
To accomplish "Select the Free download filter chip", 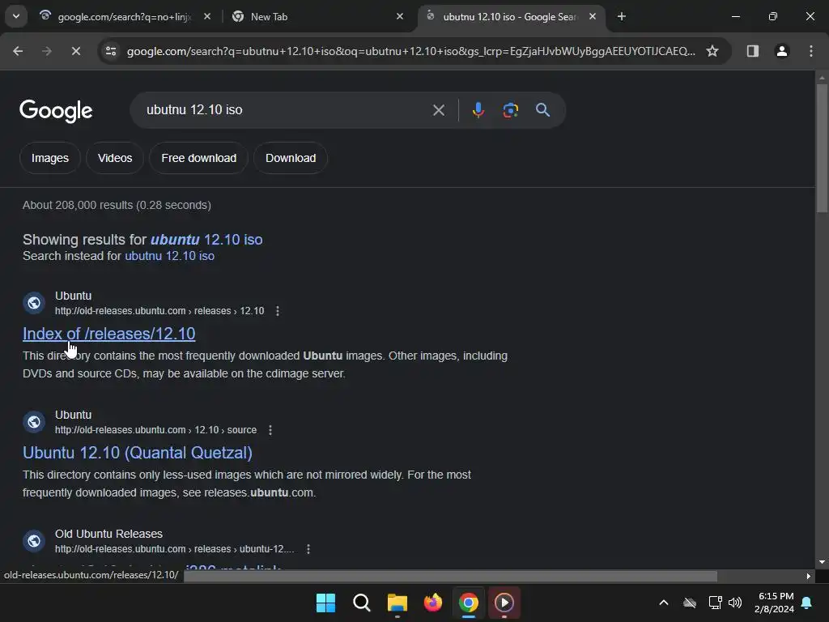I will pyautogui.click(x=199, y=158).
